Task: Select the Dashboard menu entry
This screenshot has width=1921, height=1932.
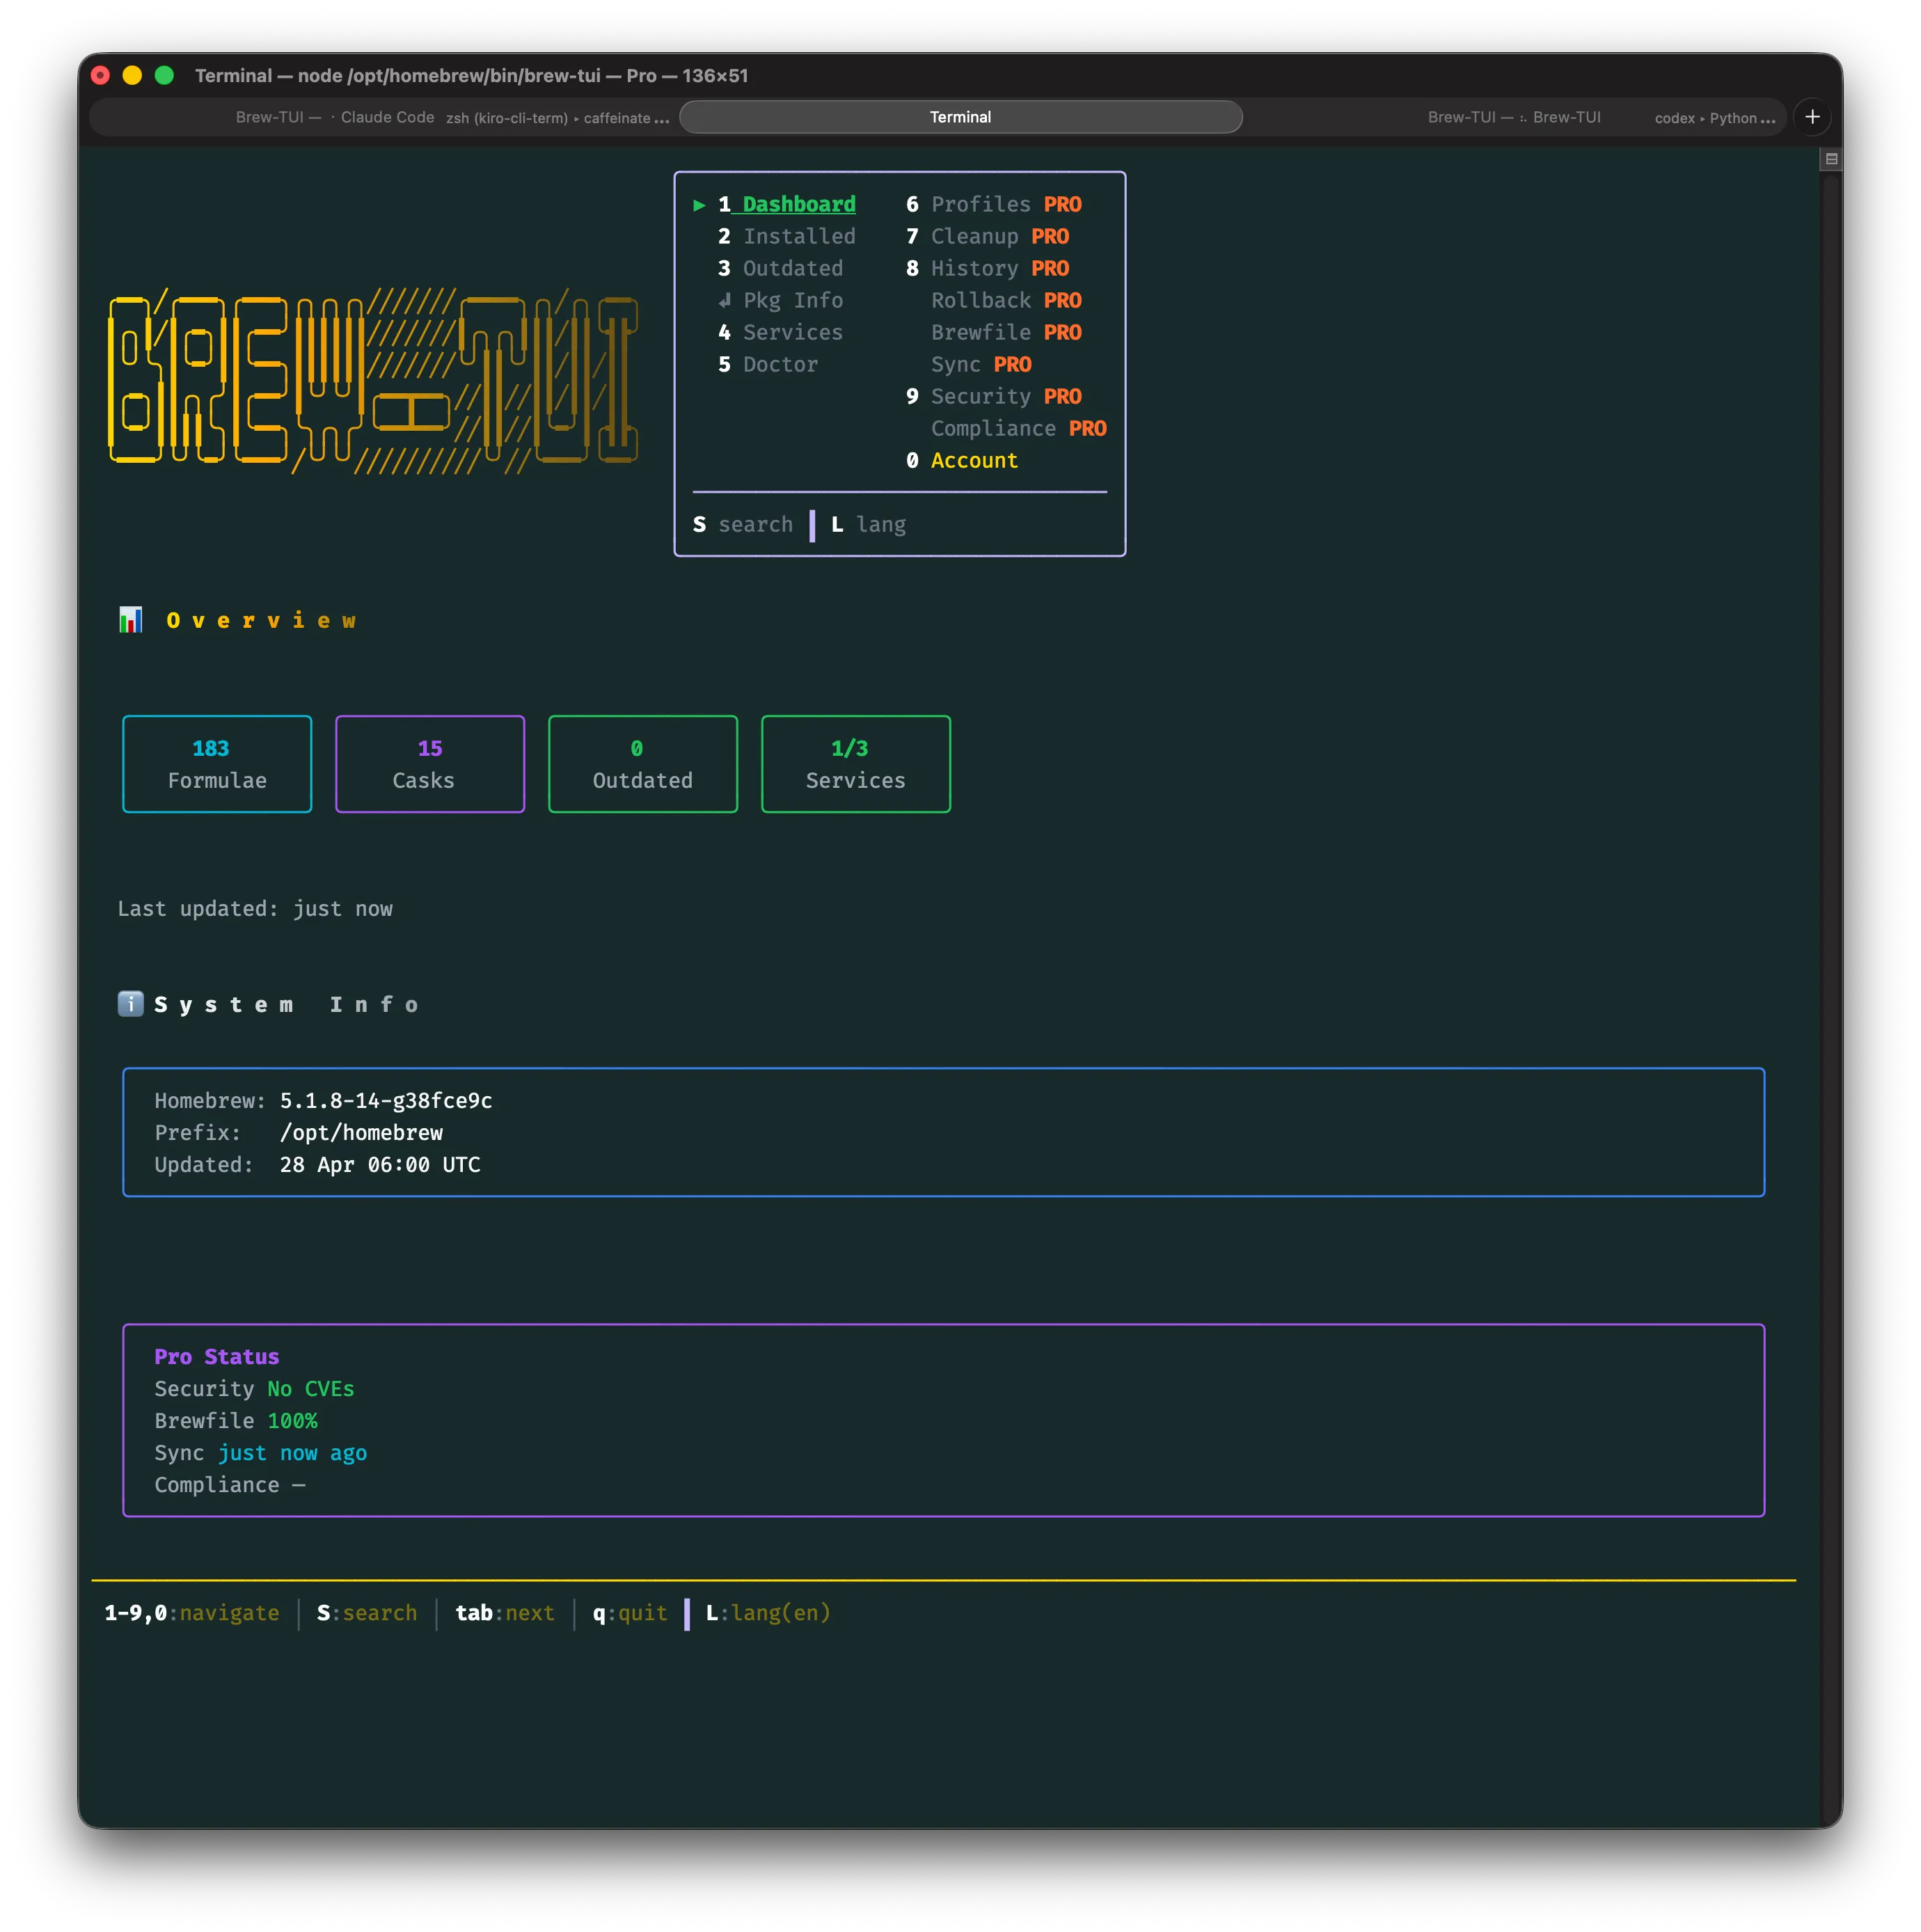Action: 786,204
